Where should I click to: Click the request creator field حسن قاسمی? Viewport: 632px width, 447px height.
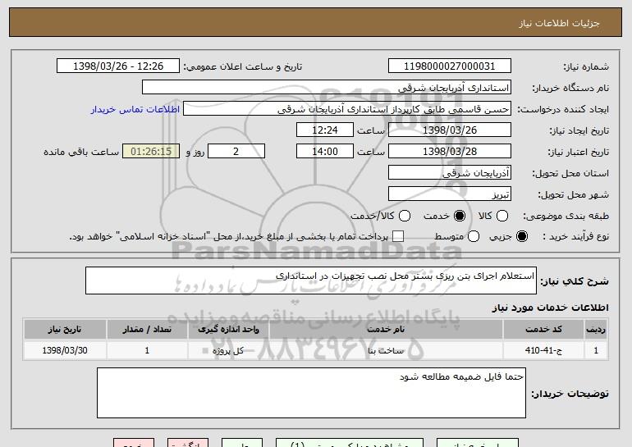[347, 109]
